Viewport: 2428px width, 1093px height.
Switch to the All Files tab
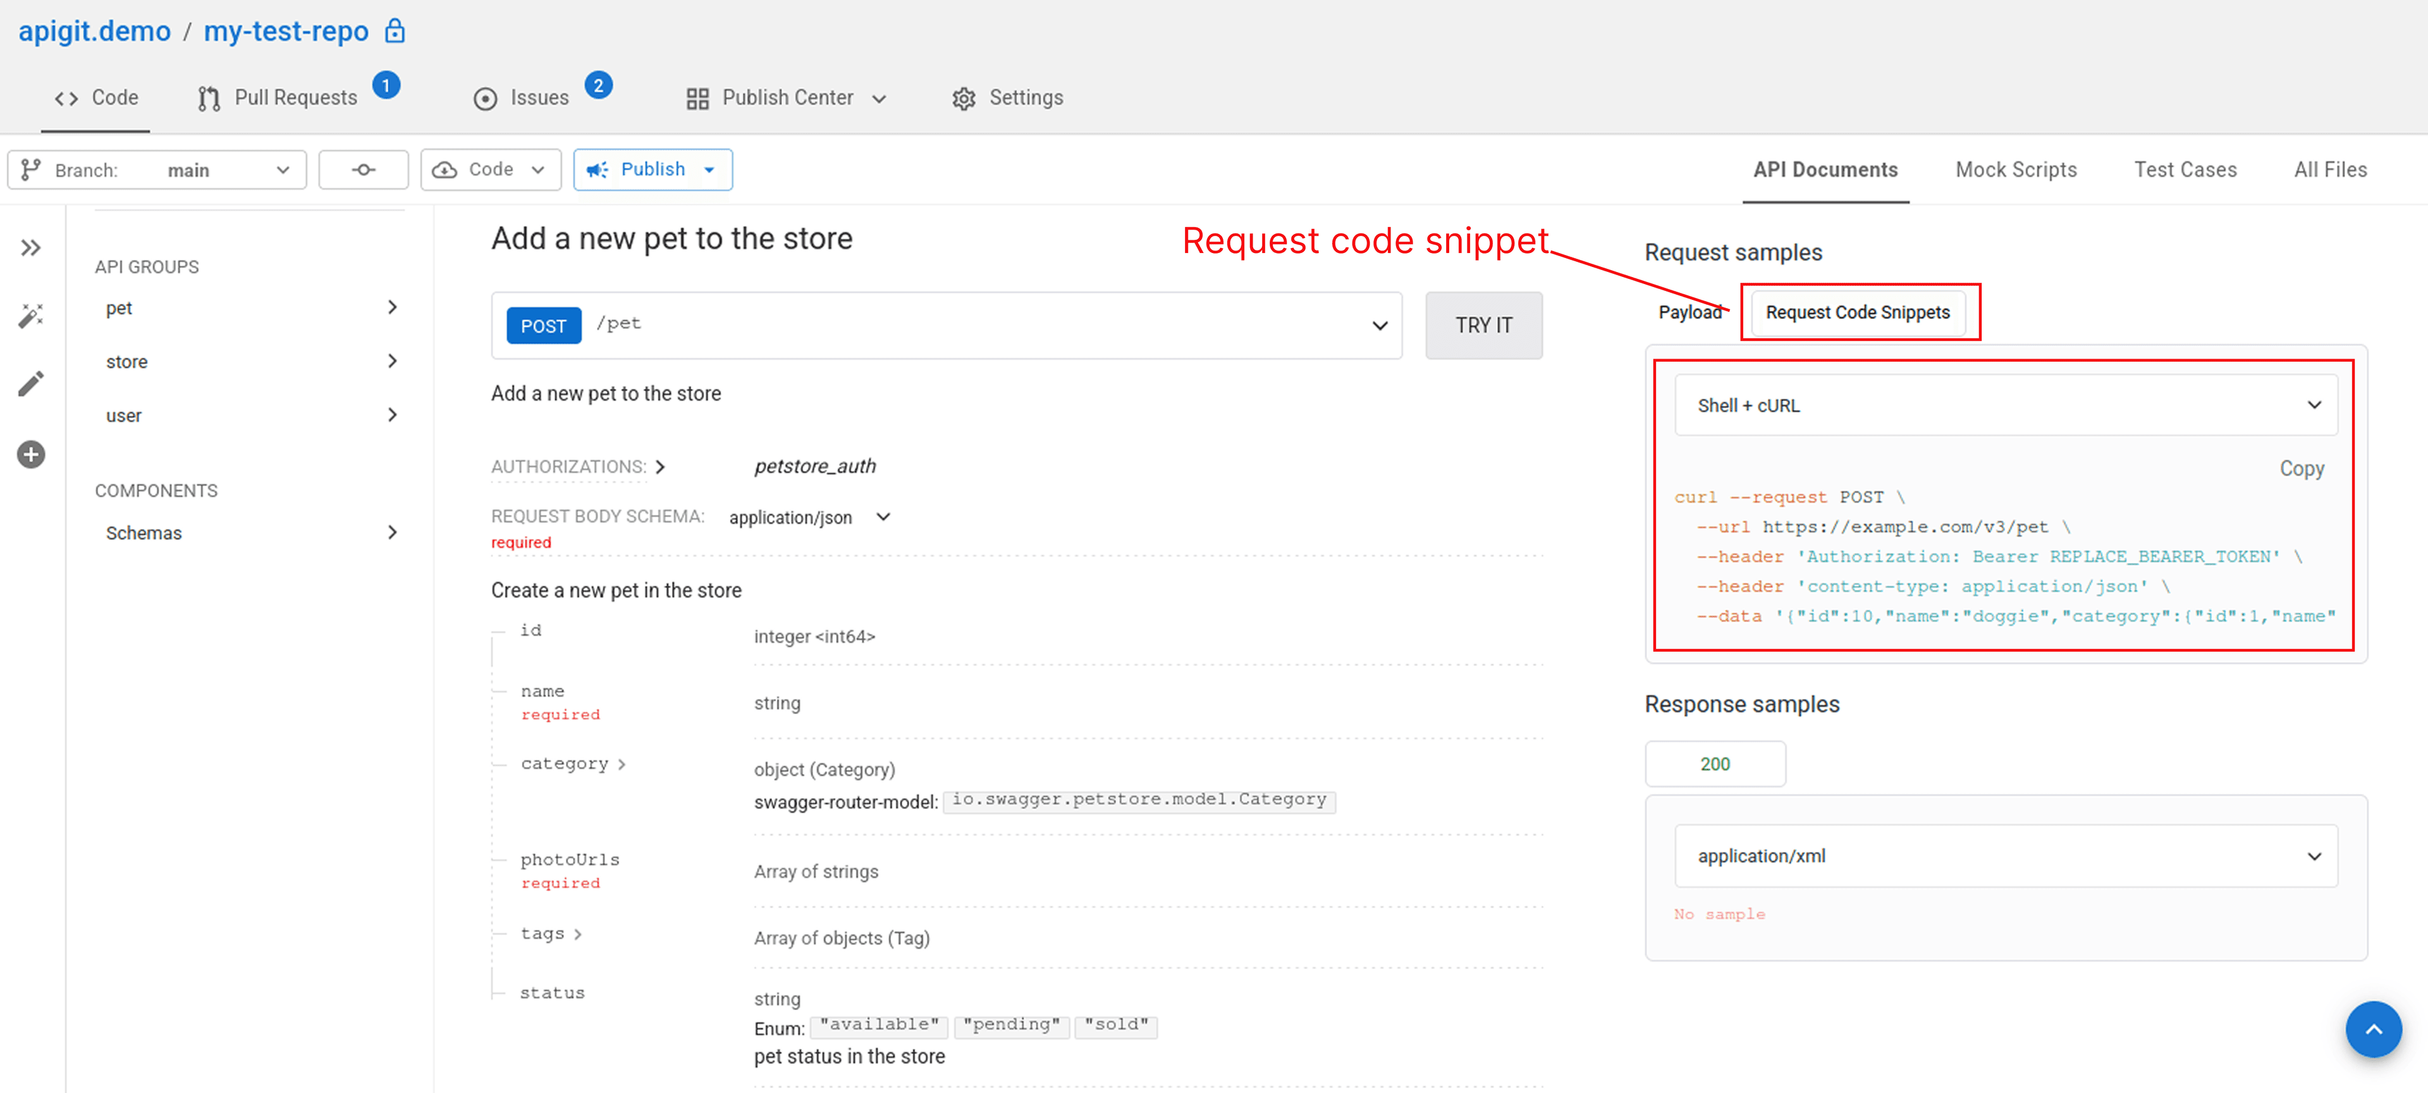[x=2330, y=170]
